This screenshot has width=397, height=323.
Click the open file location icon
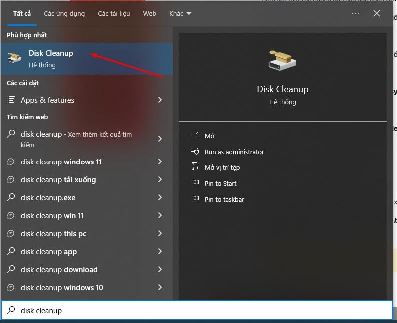195,167
